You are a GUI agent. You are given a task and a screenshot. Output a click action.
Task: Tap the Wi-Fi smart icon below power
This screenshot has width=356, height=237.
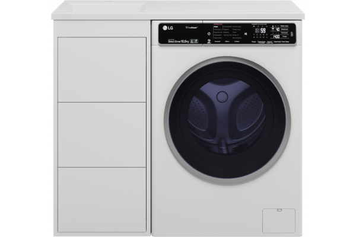pos(209,41)
